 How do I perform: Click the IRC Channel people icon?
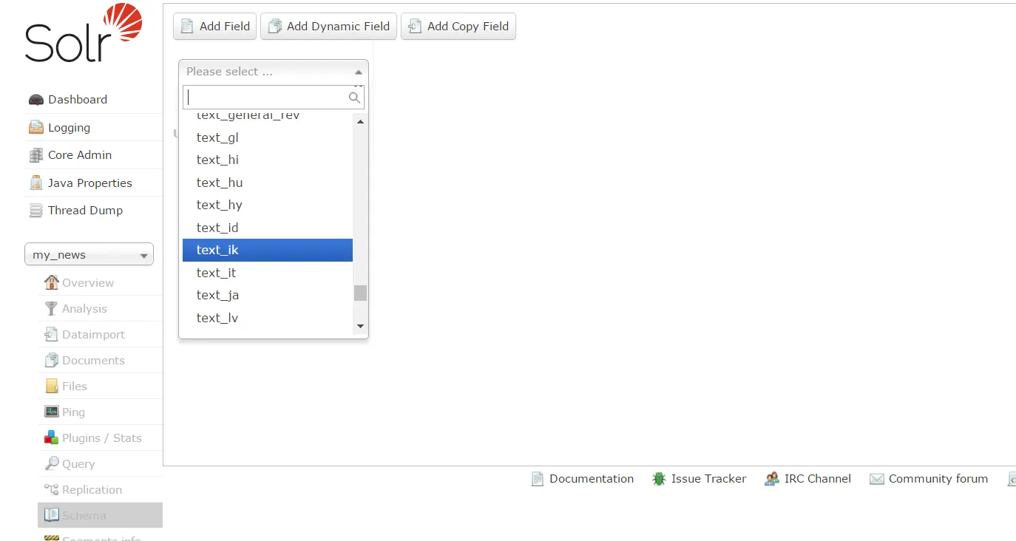pyautogui.click(x=772, y=479)
